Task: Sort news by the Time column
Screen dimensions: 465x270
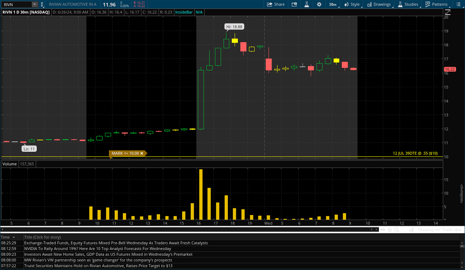Action: pyautogui.click(x=8, y=237)
